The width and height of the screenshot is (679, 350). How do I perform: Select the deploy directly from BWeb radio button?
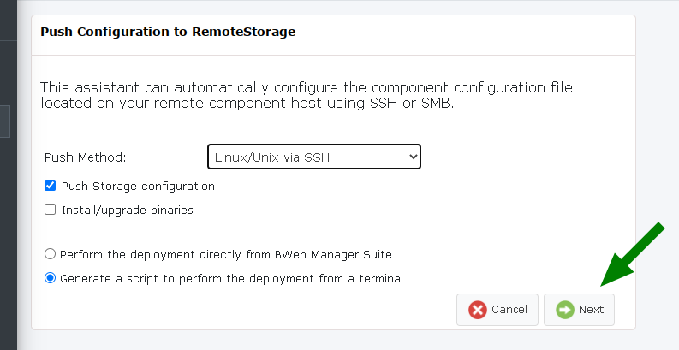(x=51, y=254)
